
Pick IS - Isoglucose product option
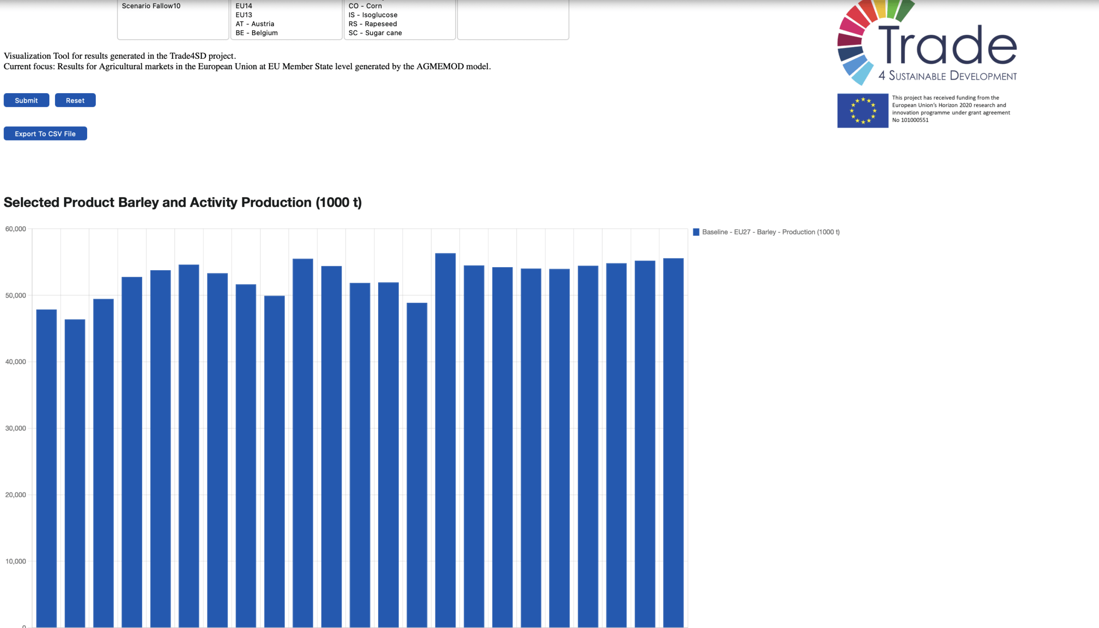click(373, 15)
